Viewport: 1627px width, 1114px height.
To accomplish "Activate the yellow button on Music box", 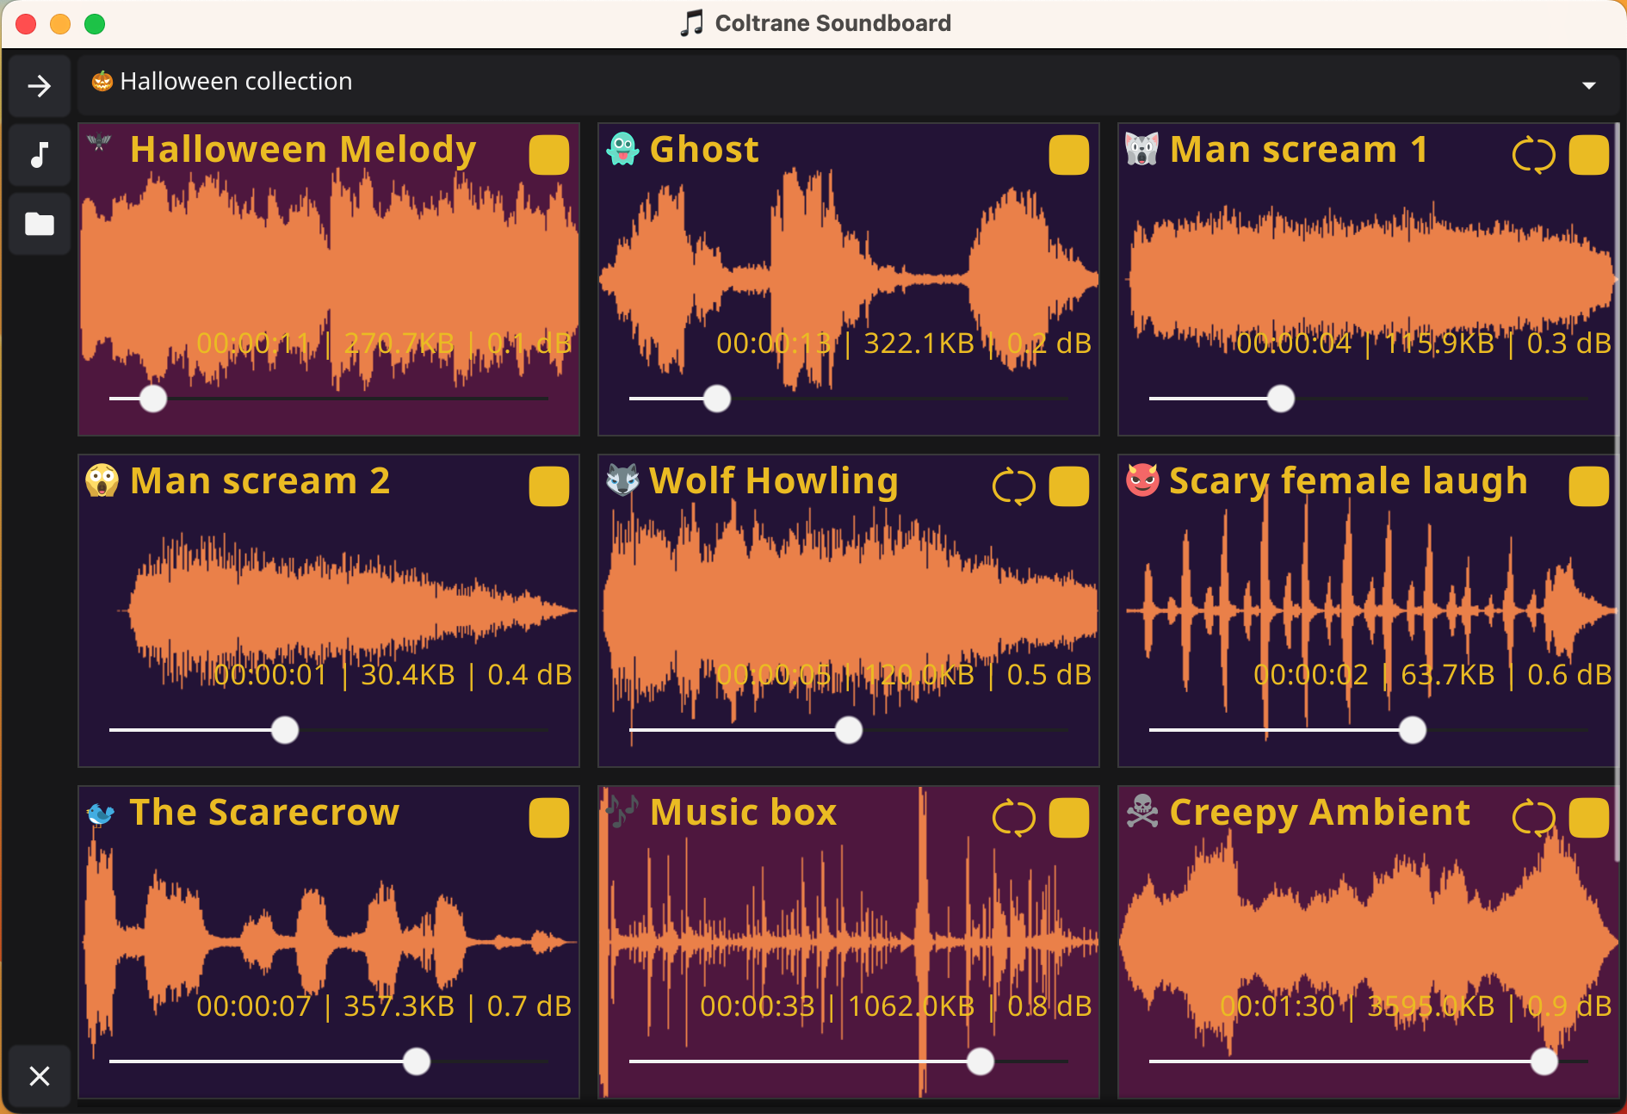I will [x=1068, y=818].
